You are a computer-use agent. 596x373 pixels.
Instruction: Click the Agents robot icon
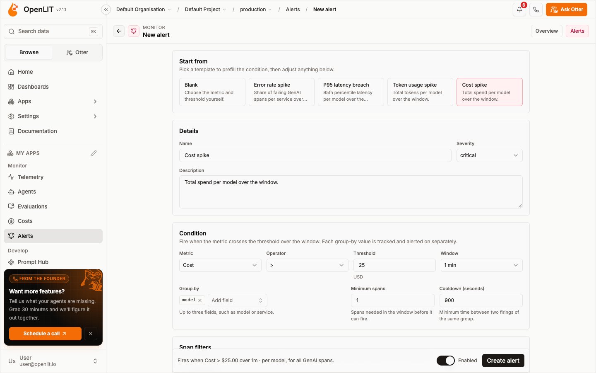(x=11, y=192)
